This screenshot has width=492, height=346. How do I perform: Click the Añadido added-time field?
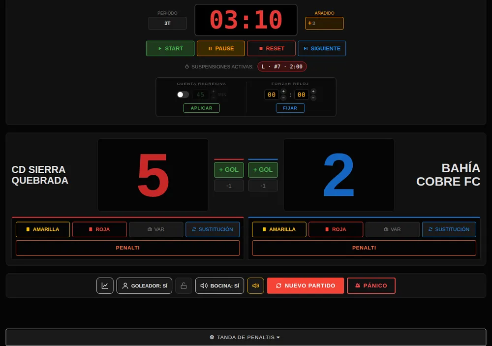pyautogui.click(x=324, y=23)
